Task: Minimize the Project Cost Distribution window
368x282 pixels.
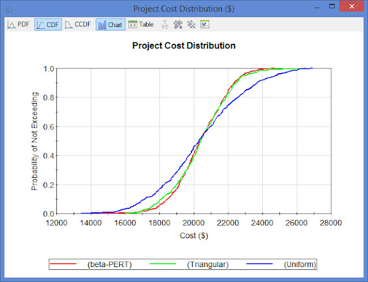Action: click(317, 7)
